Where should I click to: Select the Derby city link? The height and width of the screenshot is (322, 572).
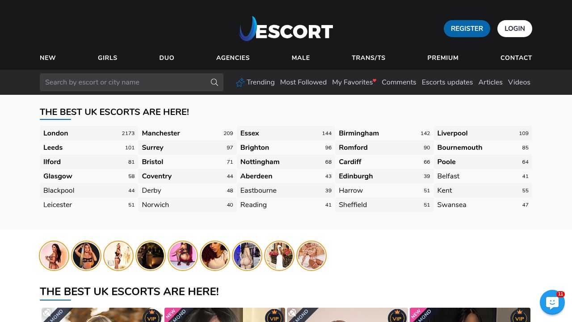tap(187, 191)
